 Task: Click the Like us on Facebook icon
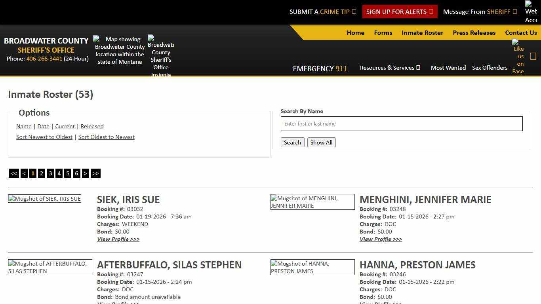(x=518, y=57)
